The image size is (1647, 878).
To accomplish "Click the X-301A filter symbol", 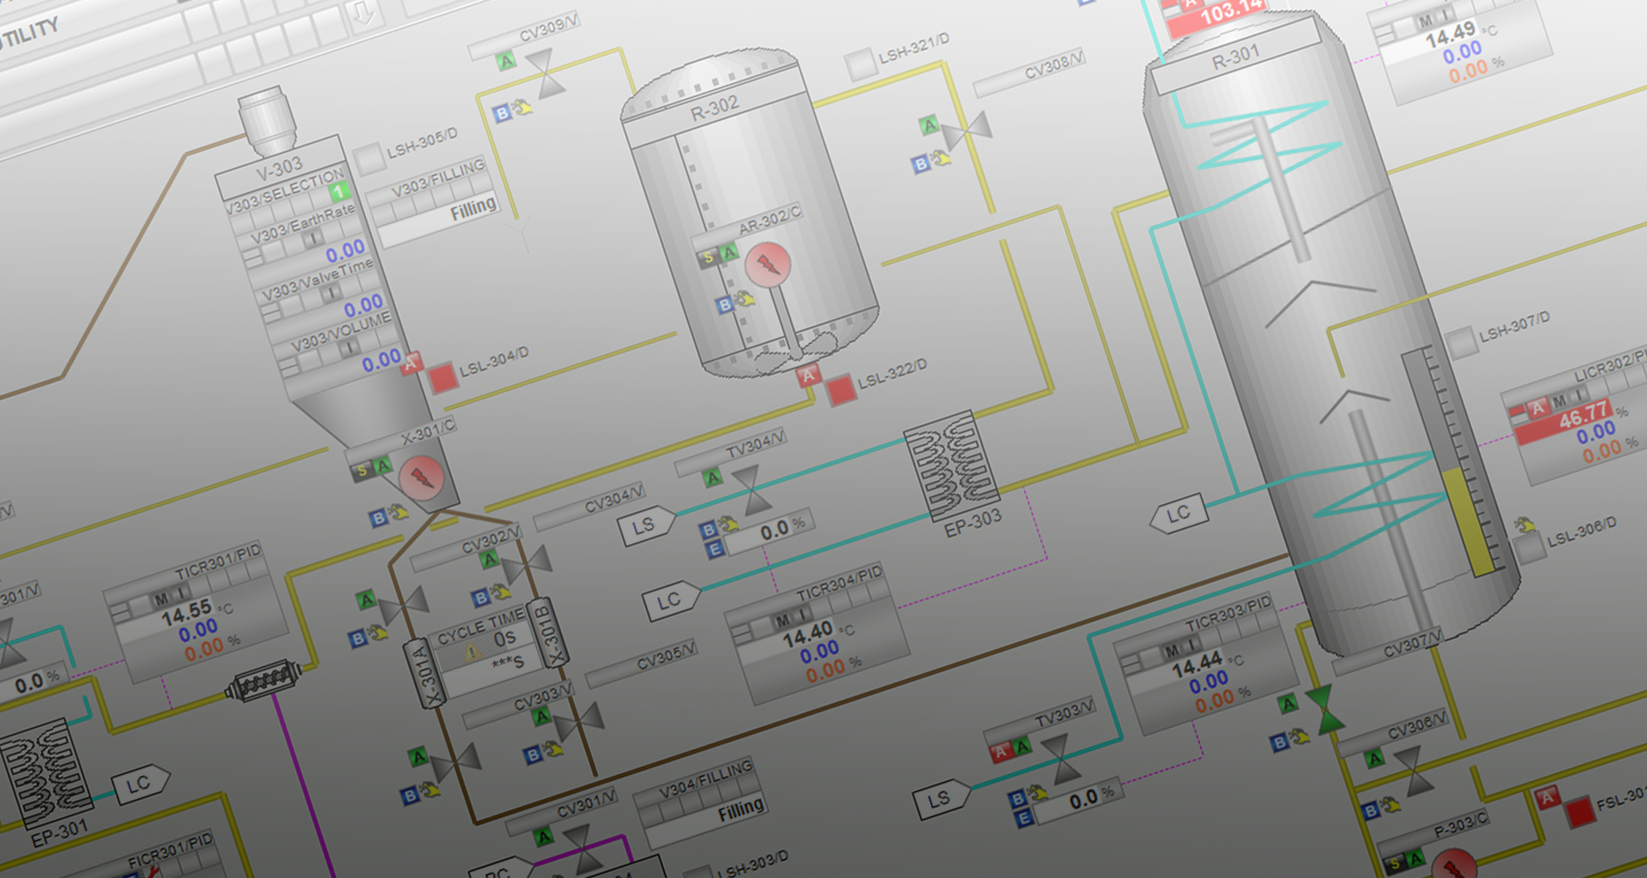I will pyautogui.click(x=425, y=674).
